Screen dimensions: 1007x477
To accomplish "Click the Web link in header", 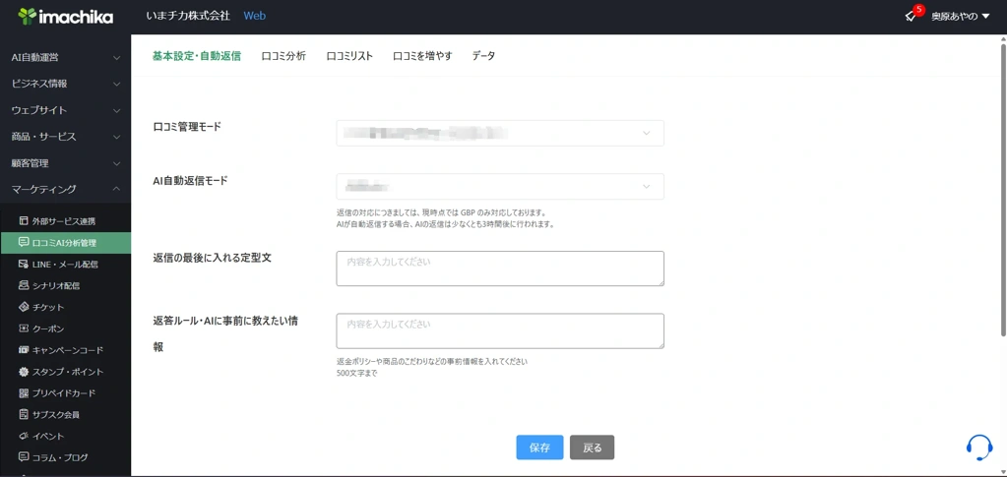I will coord(254,16).
